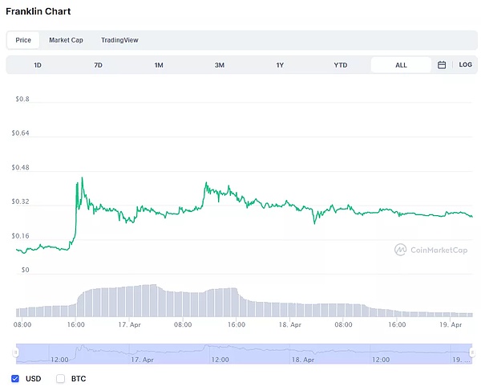The height and width of the screenshot is (387, 481).
Task: Enable the BTC checkbox
Action: (x=60, y=378)
